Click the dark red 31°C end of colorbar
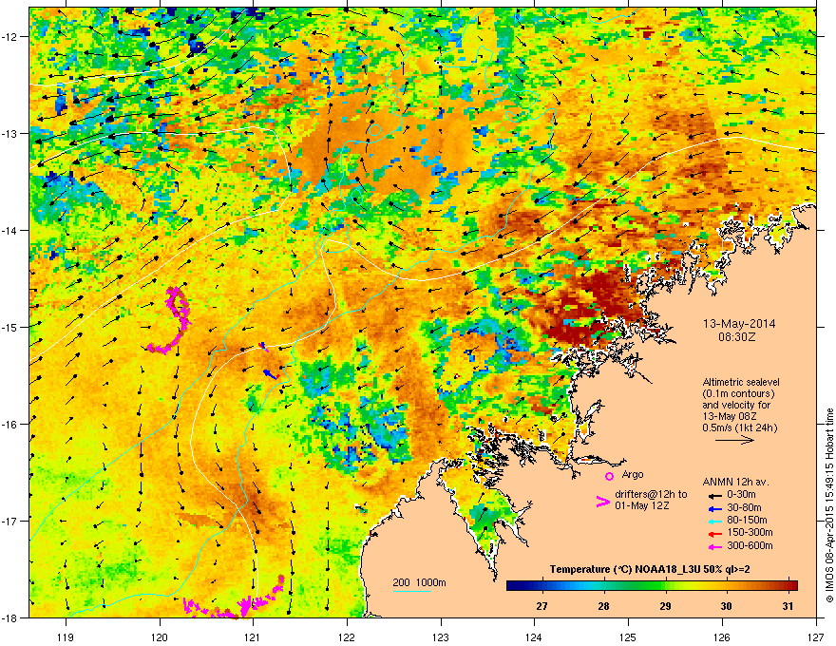Screen dimensions: 836x646 pos(791,586)
